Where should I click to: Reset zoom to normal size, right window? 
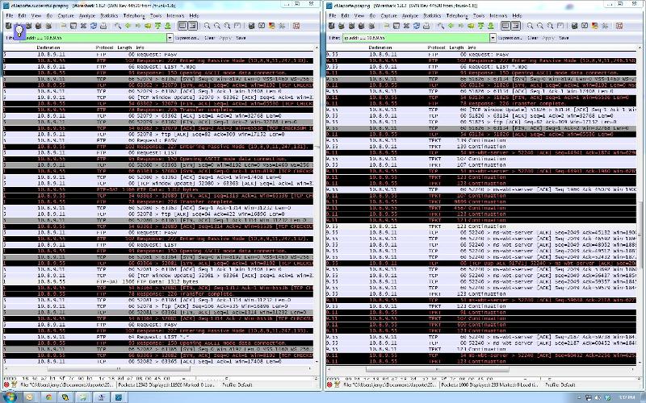coord(550,26)
